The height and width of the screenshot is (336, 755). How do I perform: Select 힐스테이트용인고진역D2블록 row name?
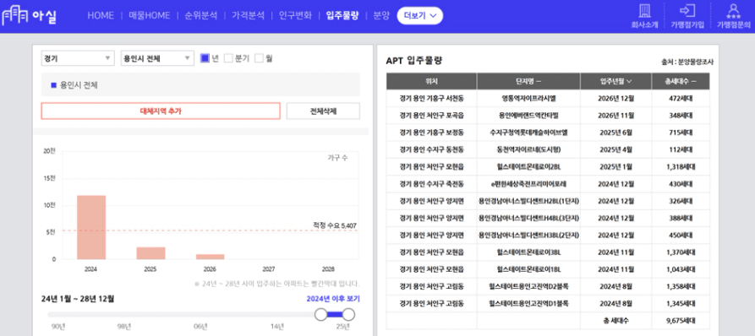(528, 286)
